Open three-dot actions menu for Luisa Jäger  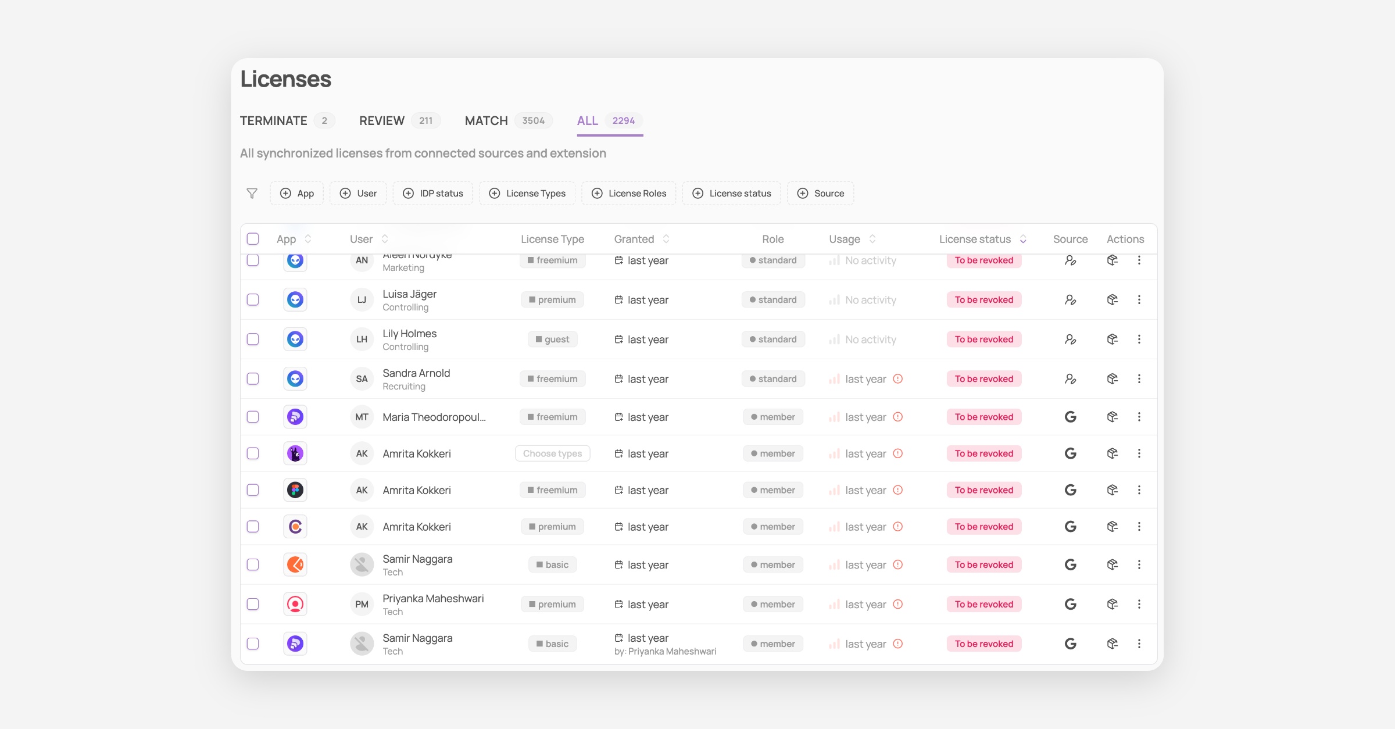coord(1139,300)
